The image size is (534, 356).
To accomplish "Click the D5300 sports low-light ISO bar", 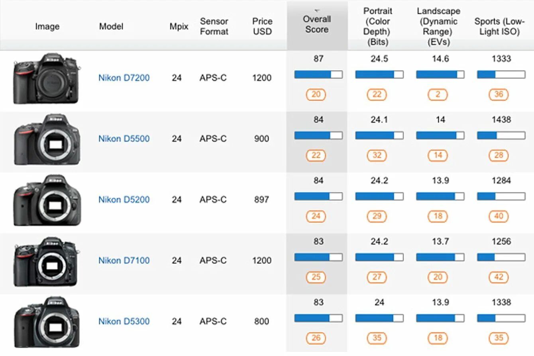I will [501, 318].
